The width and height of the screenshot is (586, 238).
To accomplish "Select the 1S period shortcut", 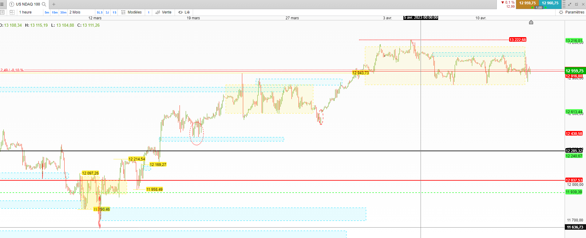I will tap(114, 13).
